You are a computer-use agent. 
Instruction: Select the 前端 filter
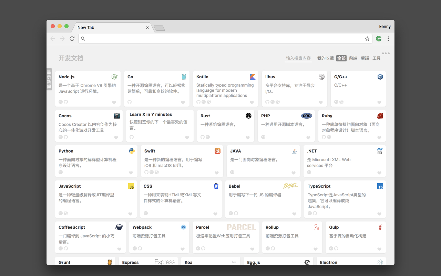[353, 58]
